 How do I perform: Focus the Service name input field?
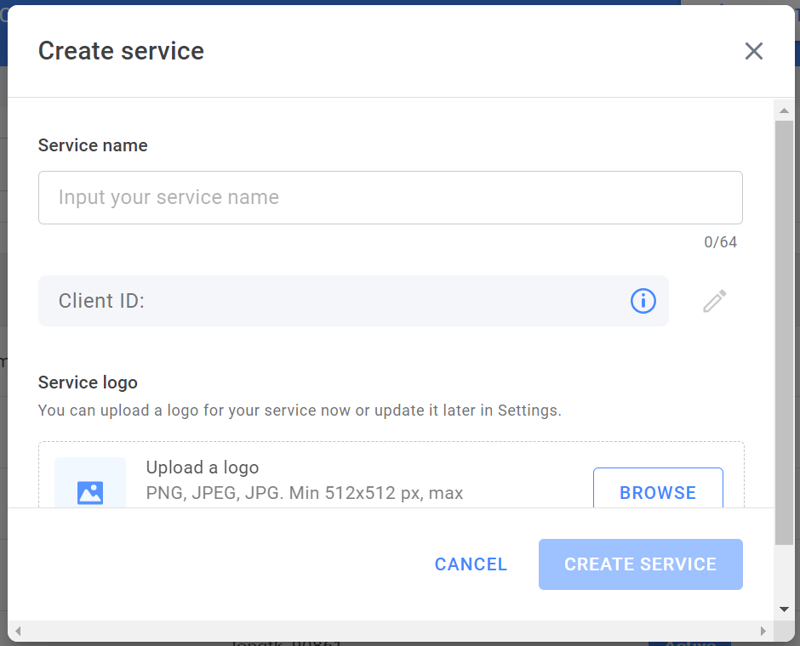point(390,198)
